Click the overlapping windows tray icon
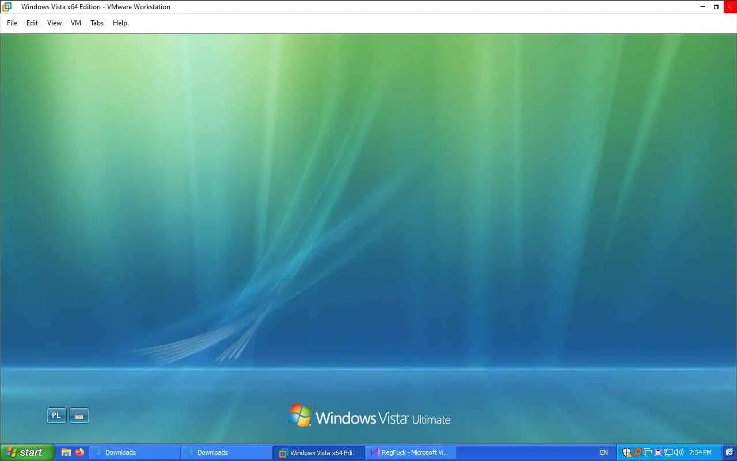This screenshot has height=461, width=737. coord(648,452)
